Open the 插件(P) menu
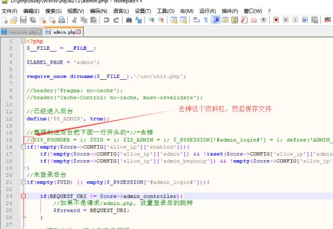 point(230,11)
